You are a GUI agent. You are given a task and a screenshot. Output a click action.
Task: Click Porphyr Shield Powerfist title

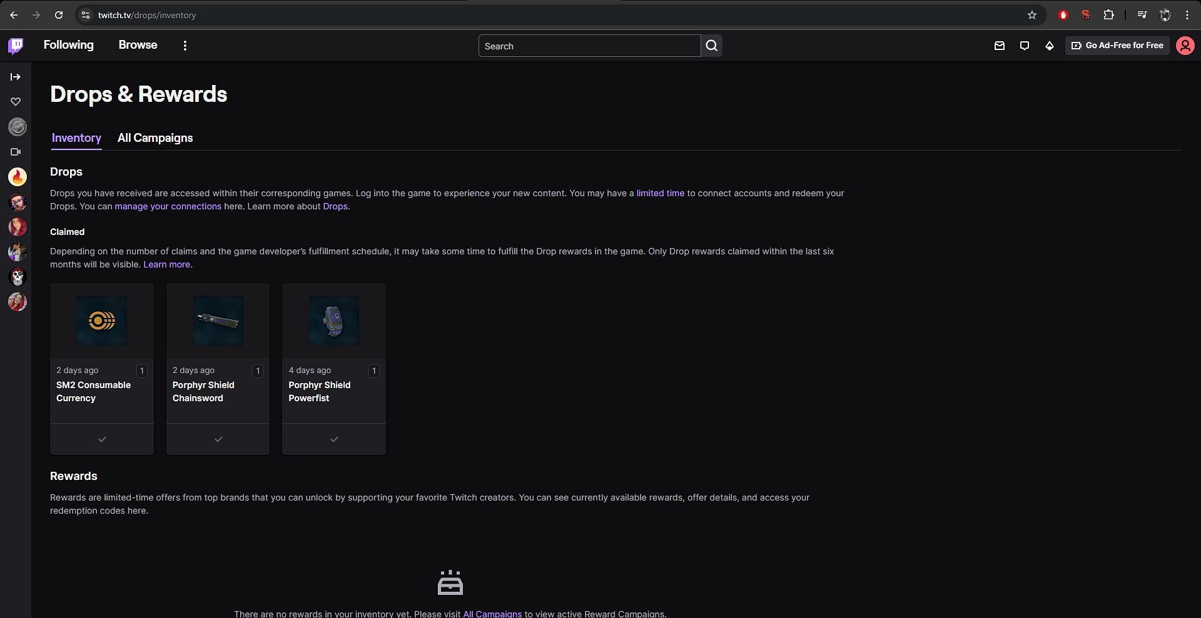319,392
